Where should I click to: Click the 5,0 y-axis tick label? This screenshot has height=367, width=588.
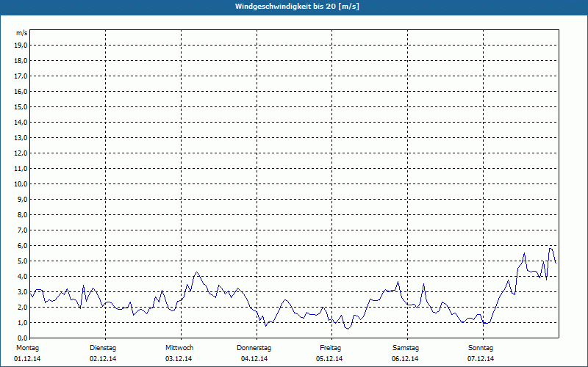coord(22,261)
